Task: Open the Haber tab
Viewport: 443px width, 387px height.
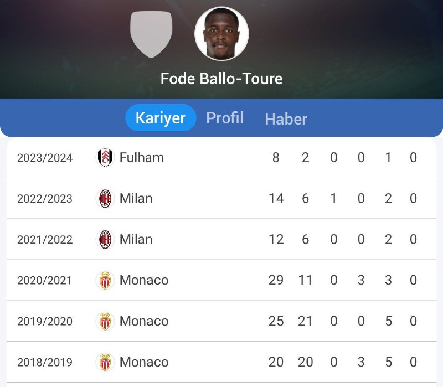Action: [286, 119]
